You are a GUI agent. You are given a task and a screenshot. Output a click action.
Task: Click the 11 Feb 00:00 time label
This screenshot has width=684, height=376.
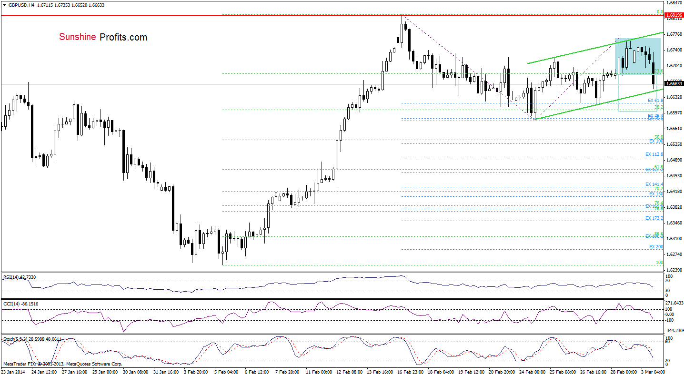click(320, 372)
